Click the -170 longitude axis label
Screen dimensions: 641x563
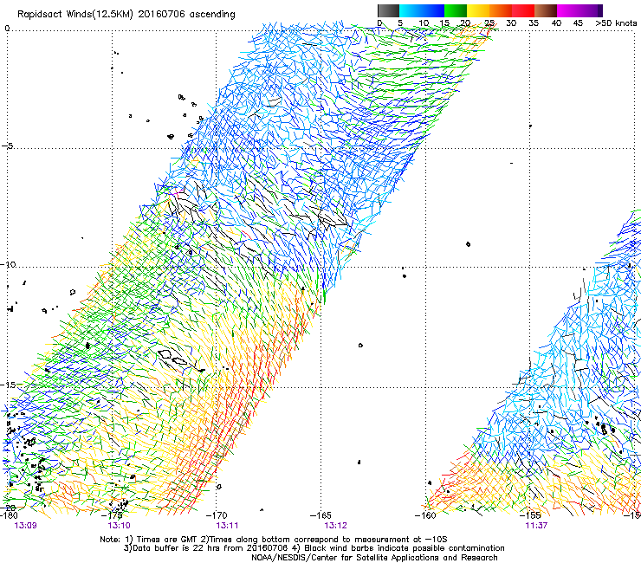pos(217,515)
